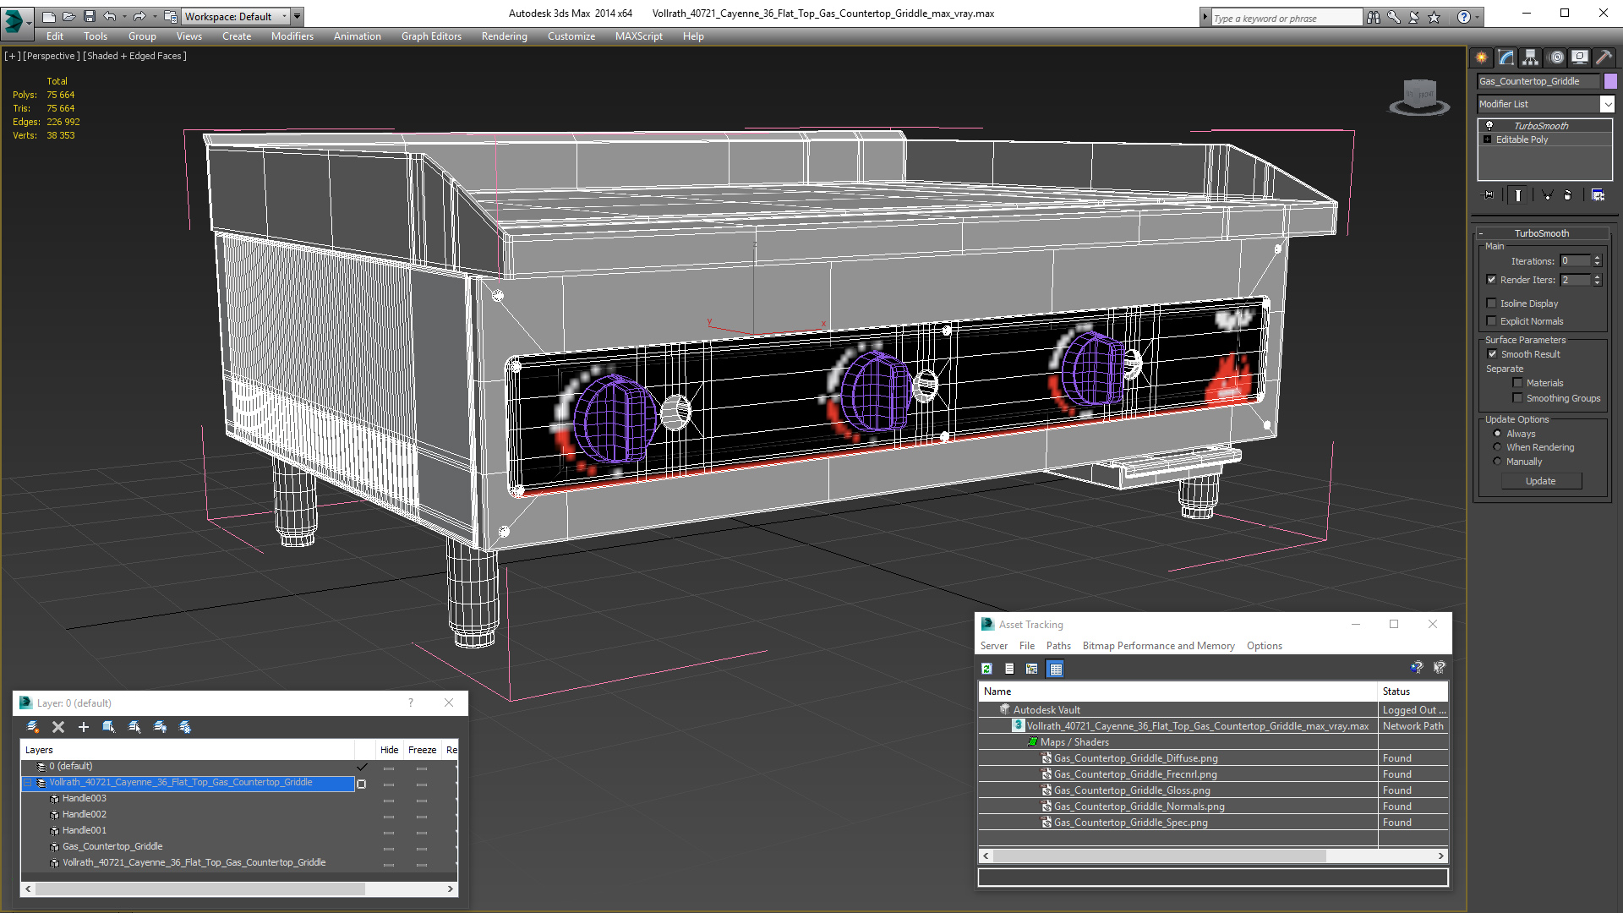Click Create New Layer icon
The height and width of the screenshot is (913, 1623).
(x=32, y=727)
